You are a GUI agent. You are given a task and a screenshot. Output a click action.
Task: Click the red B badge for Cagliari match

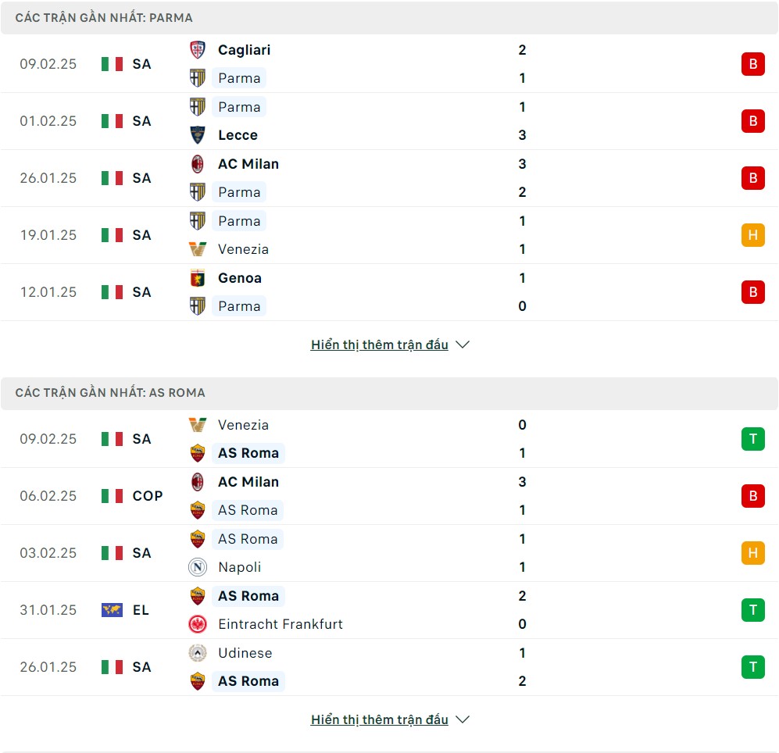tap(752, 64)
